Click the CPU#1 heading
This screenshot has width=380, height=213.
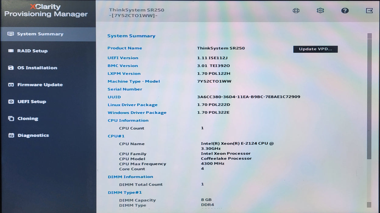pyautogui.click(x=116, y=136)
